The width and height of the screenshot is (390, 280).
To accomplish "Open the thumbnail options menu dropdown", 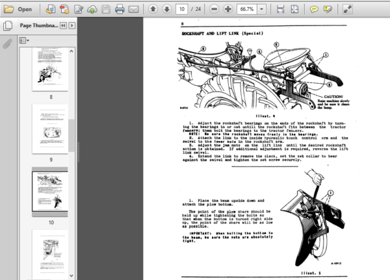I will click(24, 40).
